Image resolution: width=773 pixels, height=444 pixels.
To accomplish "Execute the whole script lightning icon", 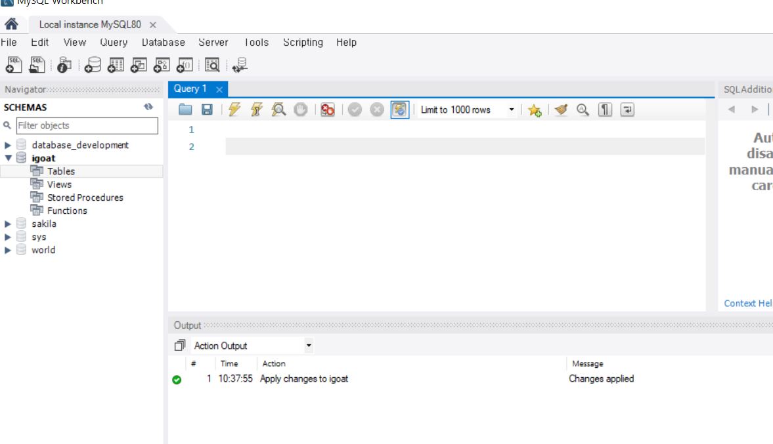I will point(234,110).
